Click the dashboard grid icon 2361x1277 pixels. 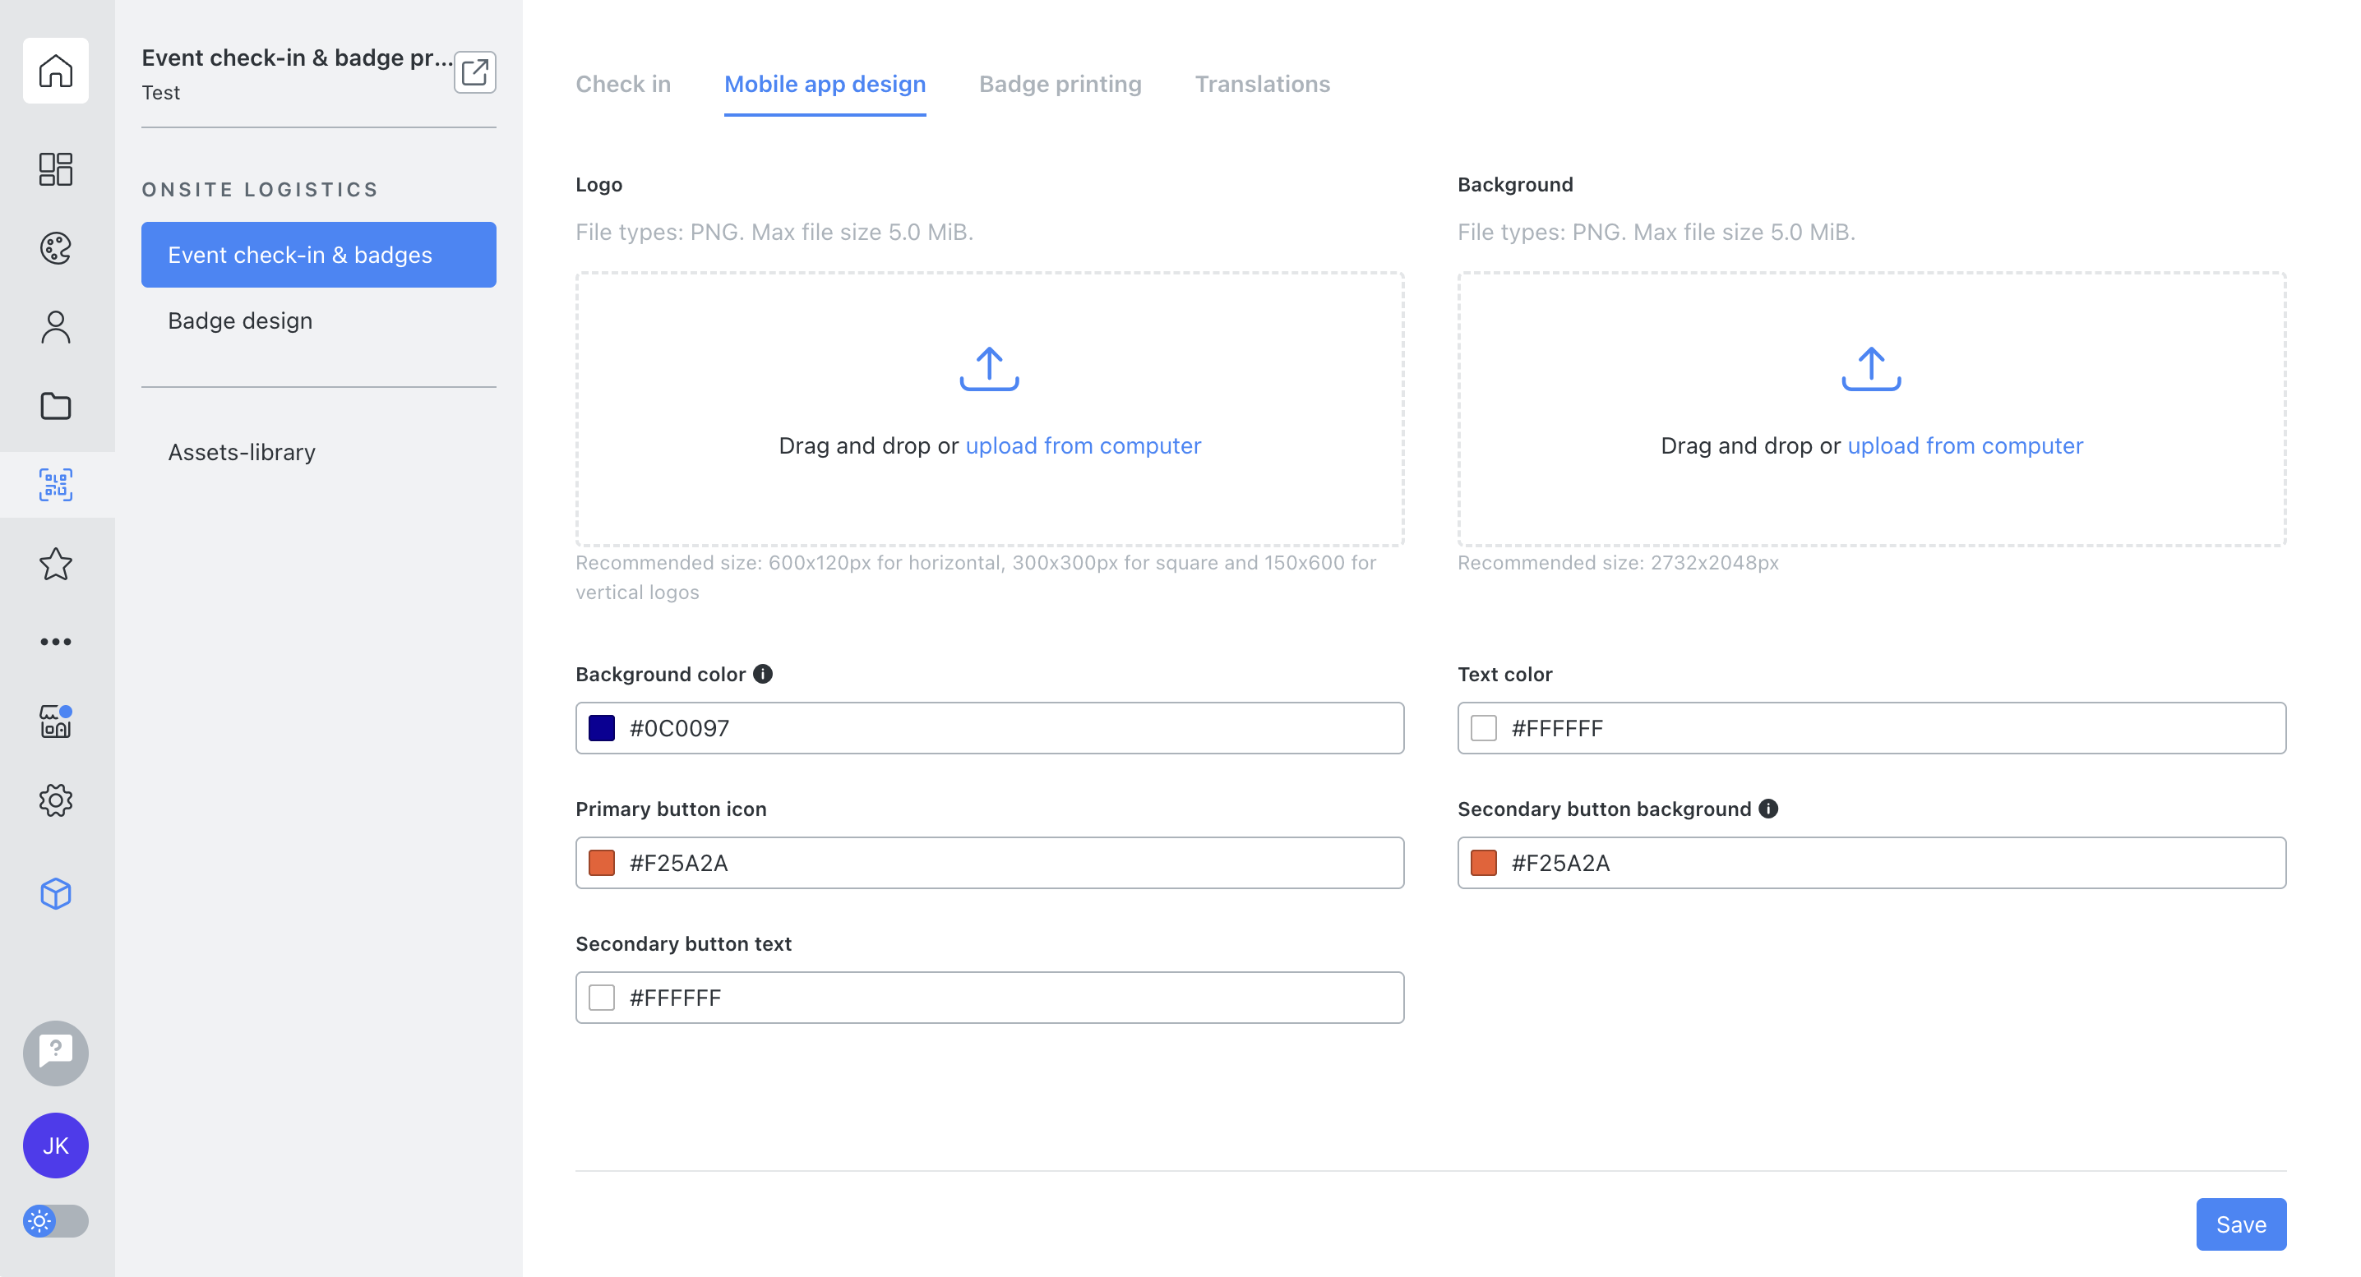click(x=56, y=169)
